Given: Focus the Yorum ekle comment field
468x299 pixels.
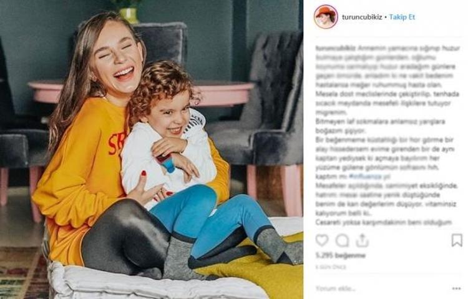Looking at the screenshot, I should click(x=382, y=288).
